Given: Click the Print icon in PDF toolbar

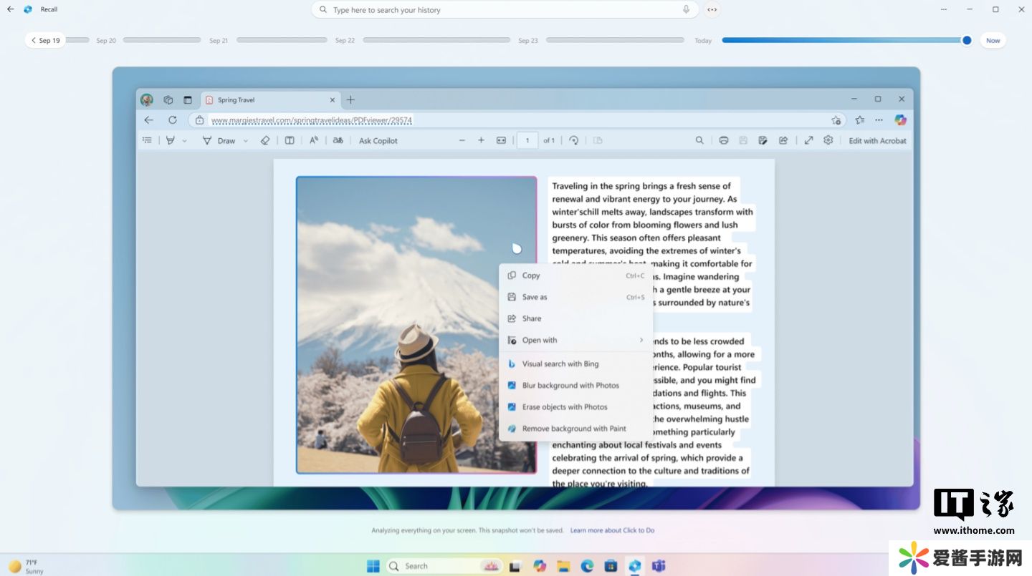Looking at the screenshot, I should coord(724,141).
